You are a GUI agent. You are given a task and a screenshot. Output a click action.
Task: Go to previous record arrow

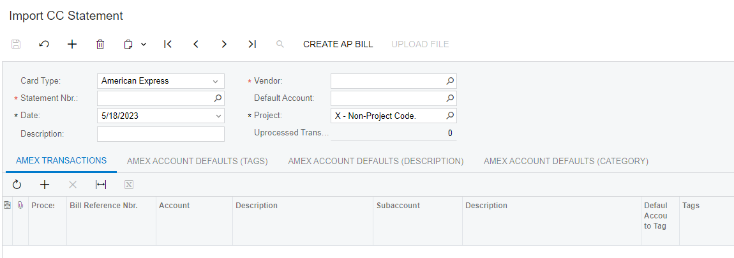coord(196,44)
